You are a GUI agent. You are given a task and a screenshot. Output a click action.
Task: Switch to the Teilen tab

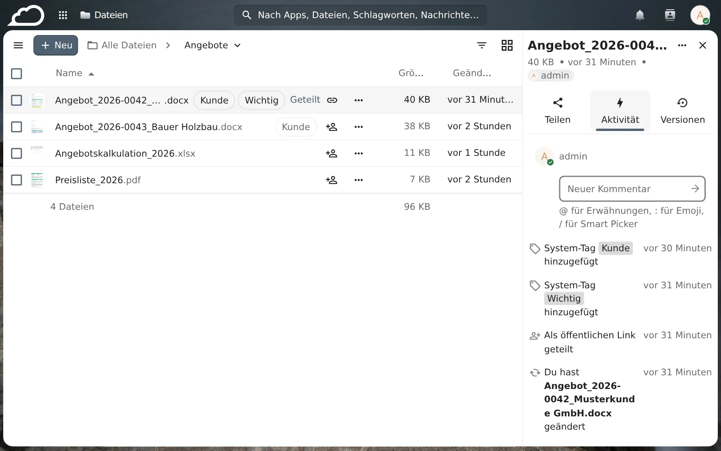coord(557,111)
